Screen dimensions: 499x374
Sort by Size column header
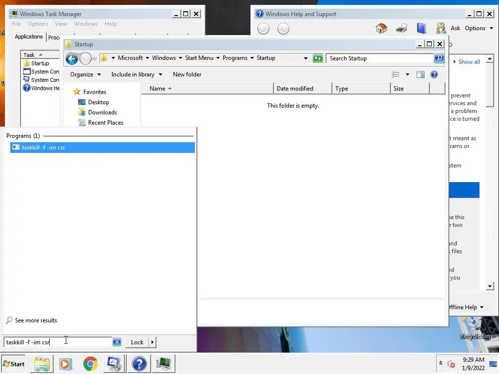click(410, 89)
